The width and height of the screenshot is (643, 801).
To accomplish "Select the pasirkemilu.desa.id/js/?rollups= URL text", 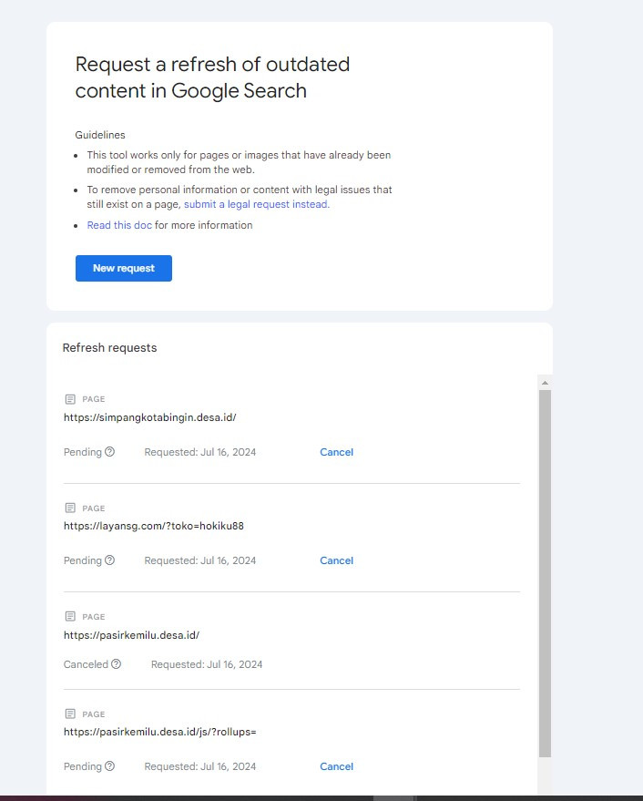I will tap(160, 732).
